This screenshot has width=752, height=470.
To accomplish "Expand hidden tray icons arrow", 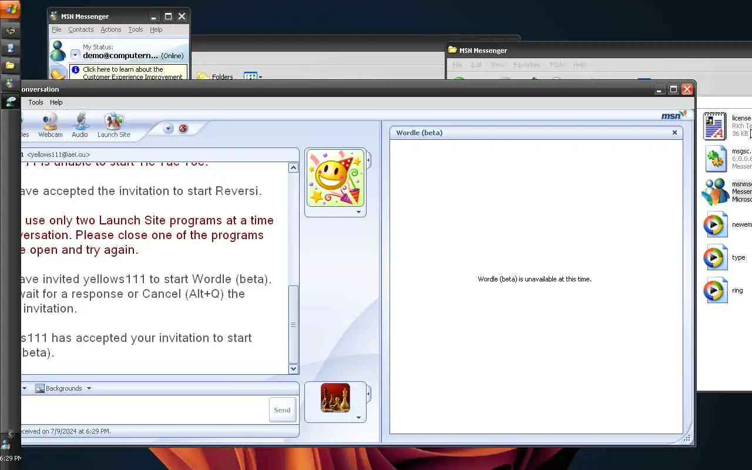I will click(x=11, y=434).
